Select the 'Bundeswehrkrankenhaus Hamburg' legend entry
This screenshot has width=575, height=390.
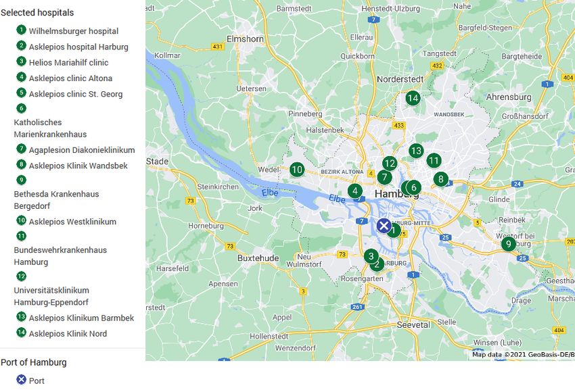60,256
